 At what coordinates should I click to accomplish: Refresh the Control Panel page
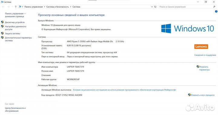(x=155, y=7)
